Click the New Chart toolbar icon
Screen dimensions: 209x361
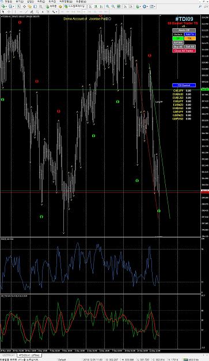pos(3,6)
